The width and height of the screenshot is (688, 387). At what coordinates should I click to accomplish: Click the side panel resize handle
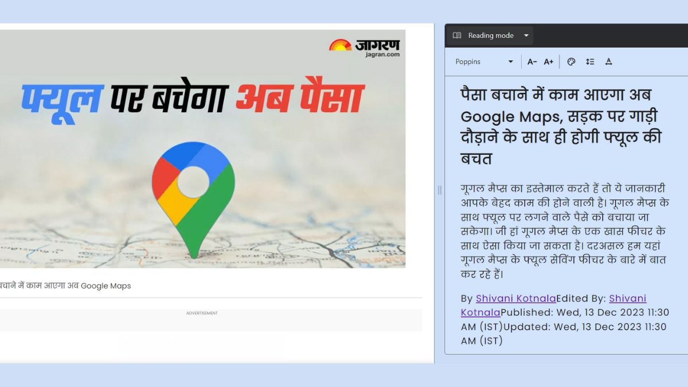pos(440,190)
